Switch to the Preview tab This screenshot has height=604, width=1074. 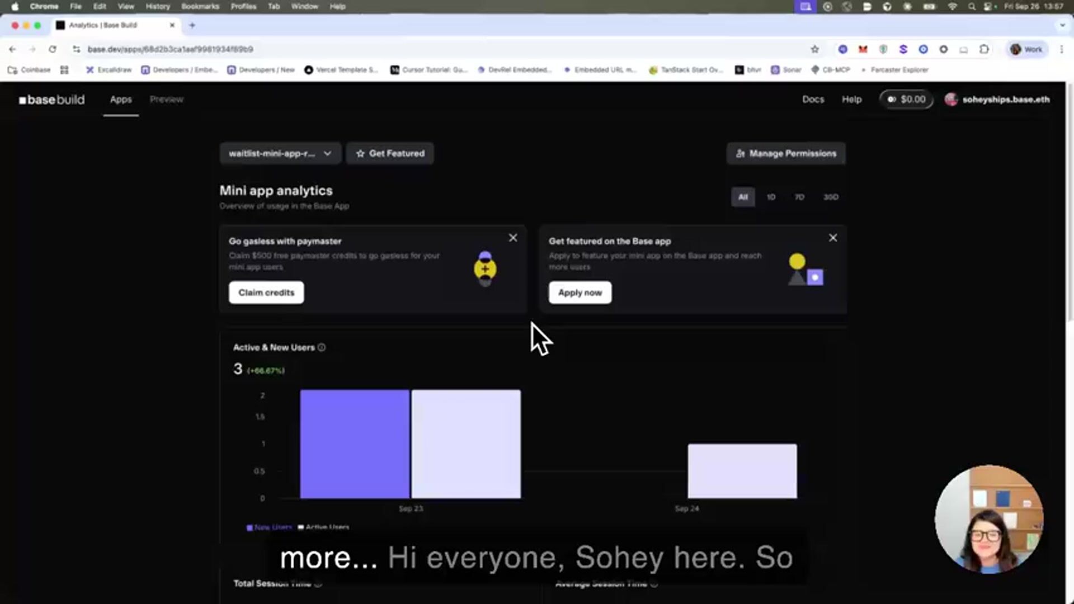[166, 100]
